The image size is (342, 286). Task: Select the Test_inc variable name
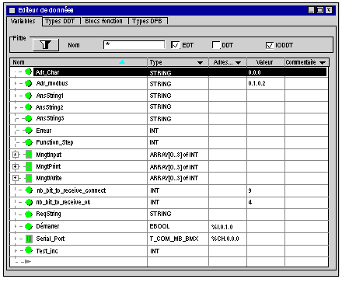click(x=47, y=251)
